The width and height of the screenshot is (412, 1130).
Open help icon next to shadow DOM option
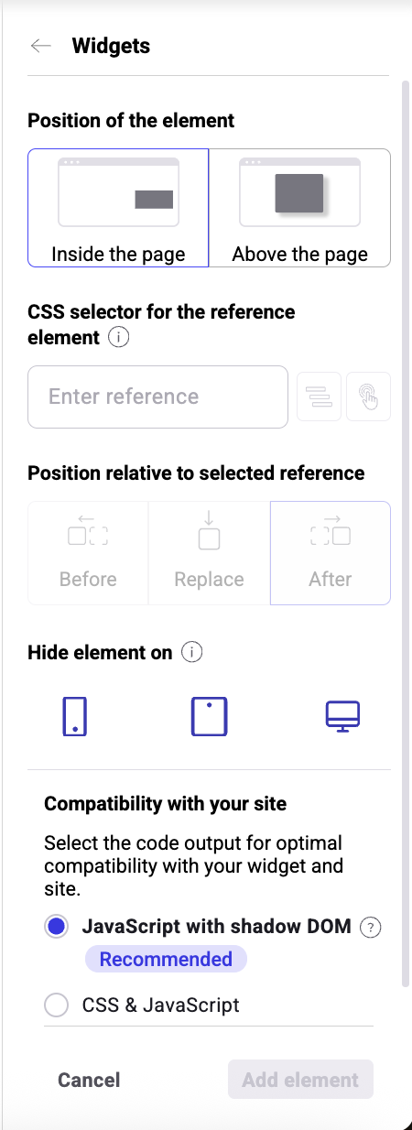point(370,928)
